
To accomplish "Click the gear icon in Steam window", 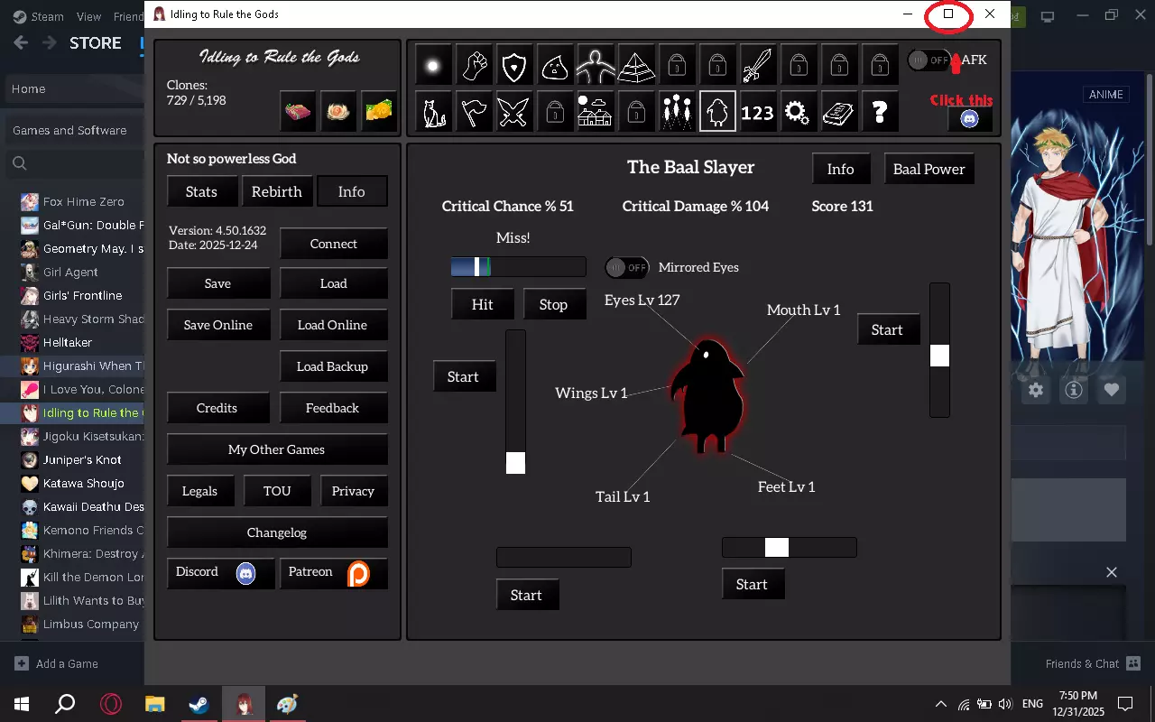I will pyautogui.click(x=1036, y=390).
